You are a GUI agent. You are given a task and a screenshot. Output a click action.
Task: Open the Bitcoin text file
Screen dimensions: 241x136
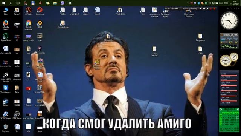pyautogui.click(x=29, y=102)
